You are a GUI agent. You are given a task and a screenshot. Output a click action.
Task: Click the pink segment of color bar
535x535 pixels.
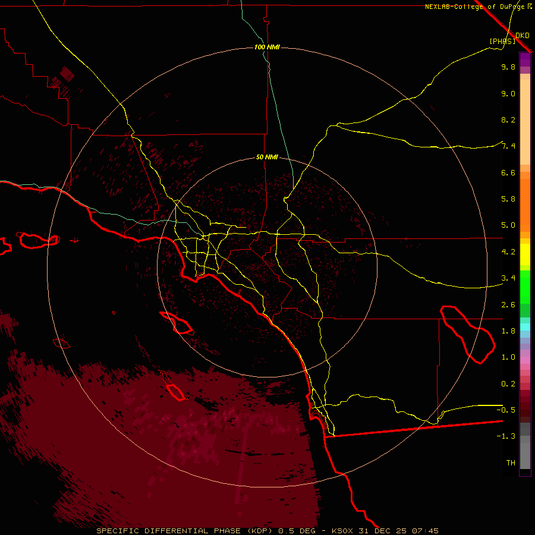(525, 360)
